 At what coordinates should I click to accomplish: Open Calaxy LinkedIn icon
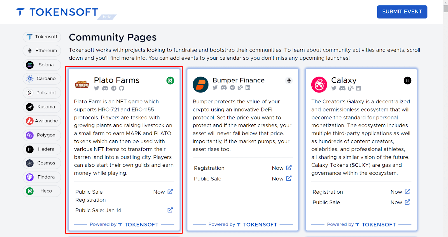tap(359, 88)
